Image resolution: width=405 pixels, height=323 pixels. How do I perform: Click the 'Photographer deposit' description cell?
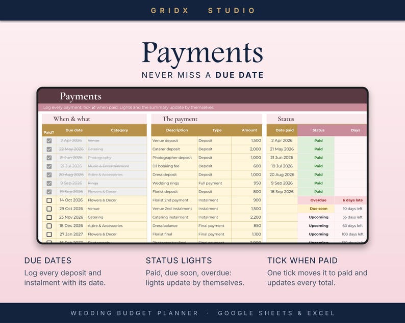click(x=174, y=158)
